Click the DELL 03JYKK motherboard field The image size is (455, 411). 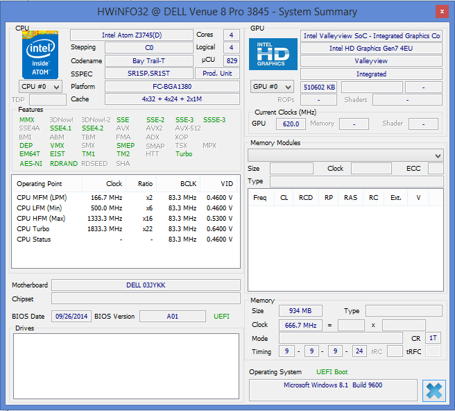146,285
